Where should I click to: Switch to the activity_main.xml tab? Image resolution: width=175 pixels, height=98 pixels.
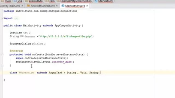coord(10,6)
